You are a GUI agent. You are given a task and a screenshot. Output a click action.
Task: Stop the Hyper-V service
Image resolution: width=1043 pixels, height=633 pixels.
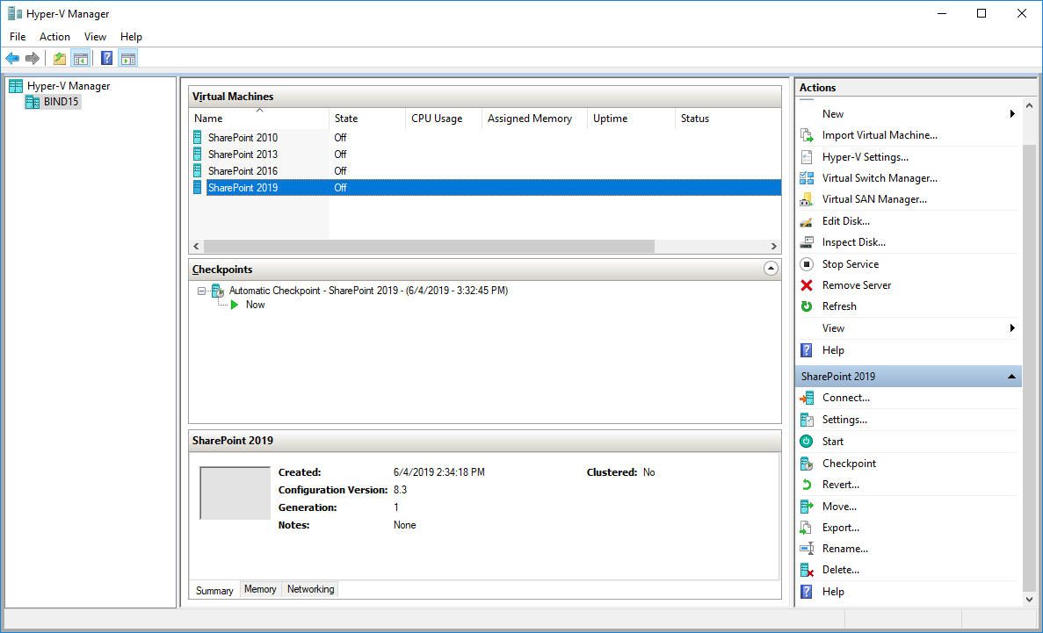click(x=849, y=263)
